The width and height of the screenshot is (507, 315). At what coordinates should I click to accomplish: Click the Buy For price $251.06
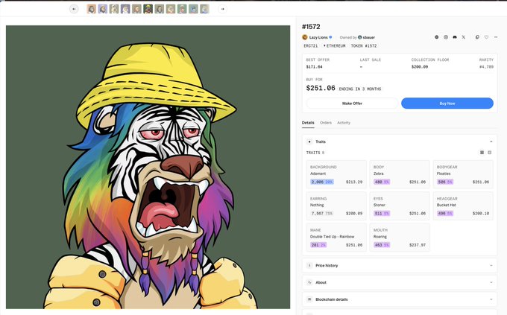321,88
